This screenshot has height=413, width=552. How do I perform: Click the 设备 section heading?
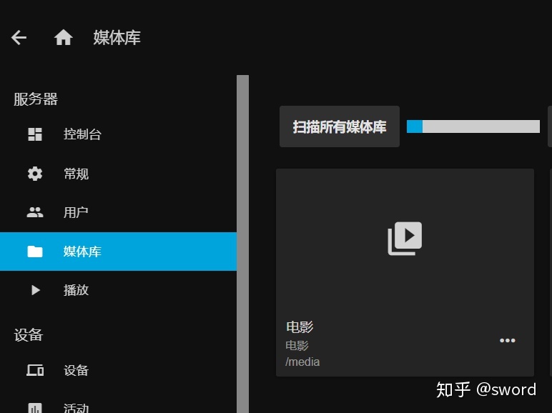(x=28, y=334)
